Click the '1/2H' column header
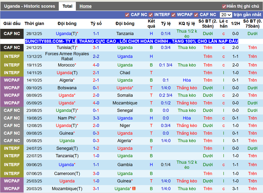This screenshot has width=263, height=193. (x=235, y=24)
